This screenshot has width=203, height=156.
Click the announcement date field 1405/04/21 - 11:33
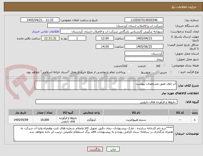point(40,20)
